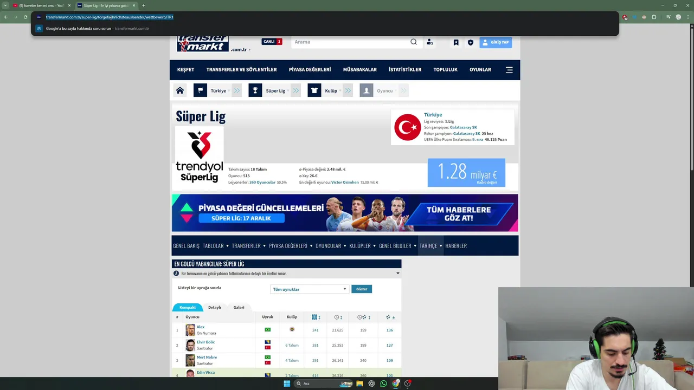694x390 pixels.
Task: Open WhatsApp from the taskbar
Action: point(384,383)
